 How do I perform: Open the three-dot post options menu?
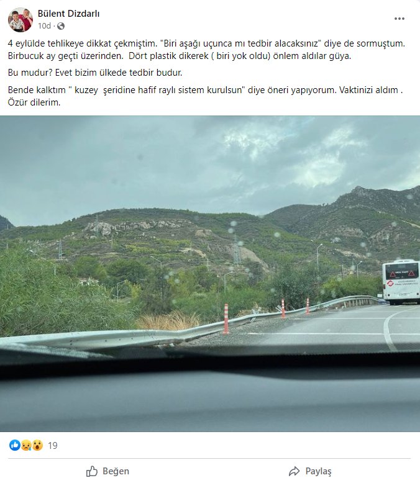399,19
